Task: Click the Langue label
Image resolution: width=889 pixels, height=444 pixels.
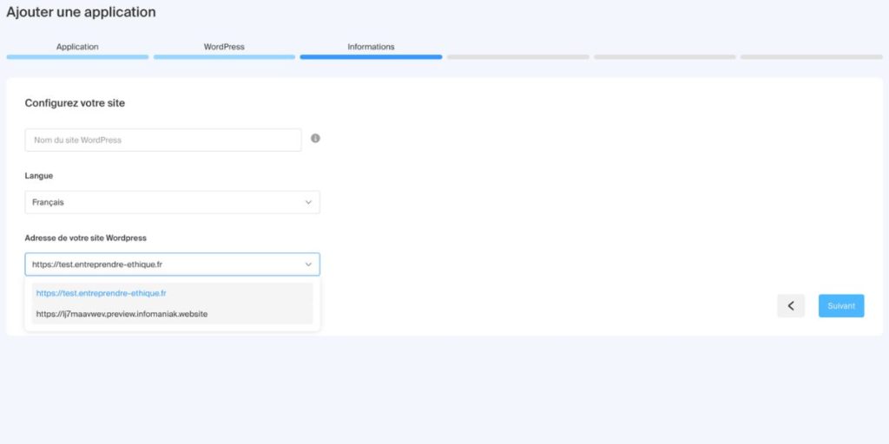Action: click(39, 176)
